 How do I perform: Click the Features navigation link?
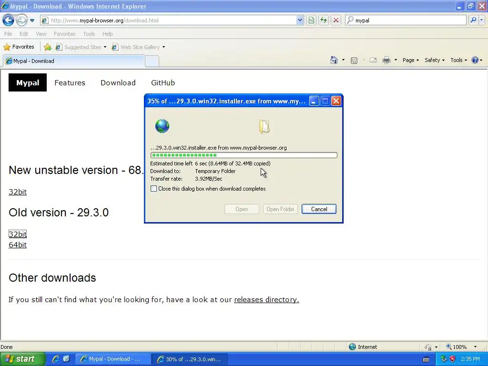(x=70, y=83)
